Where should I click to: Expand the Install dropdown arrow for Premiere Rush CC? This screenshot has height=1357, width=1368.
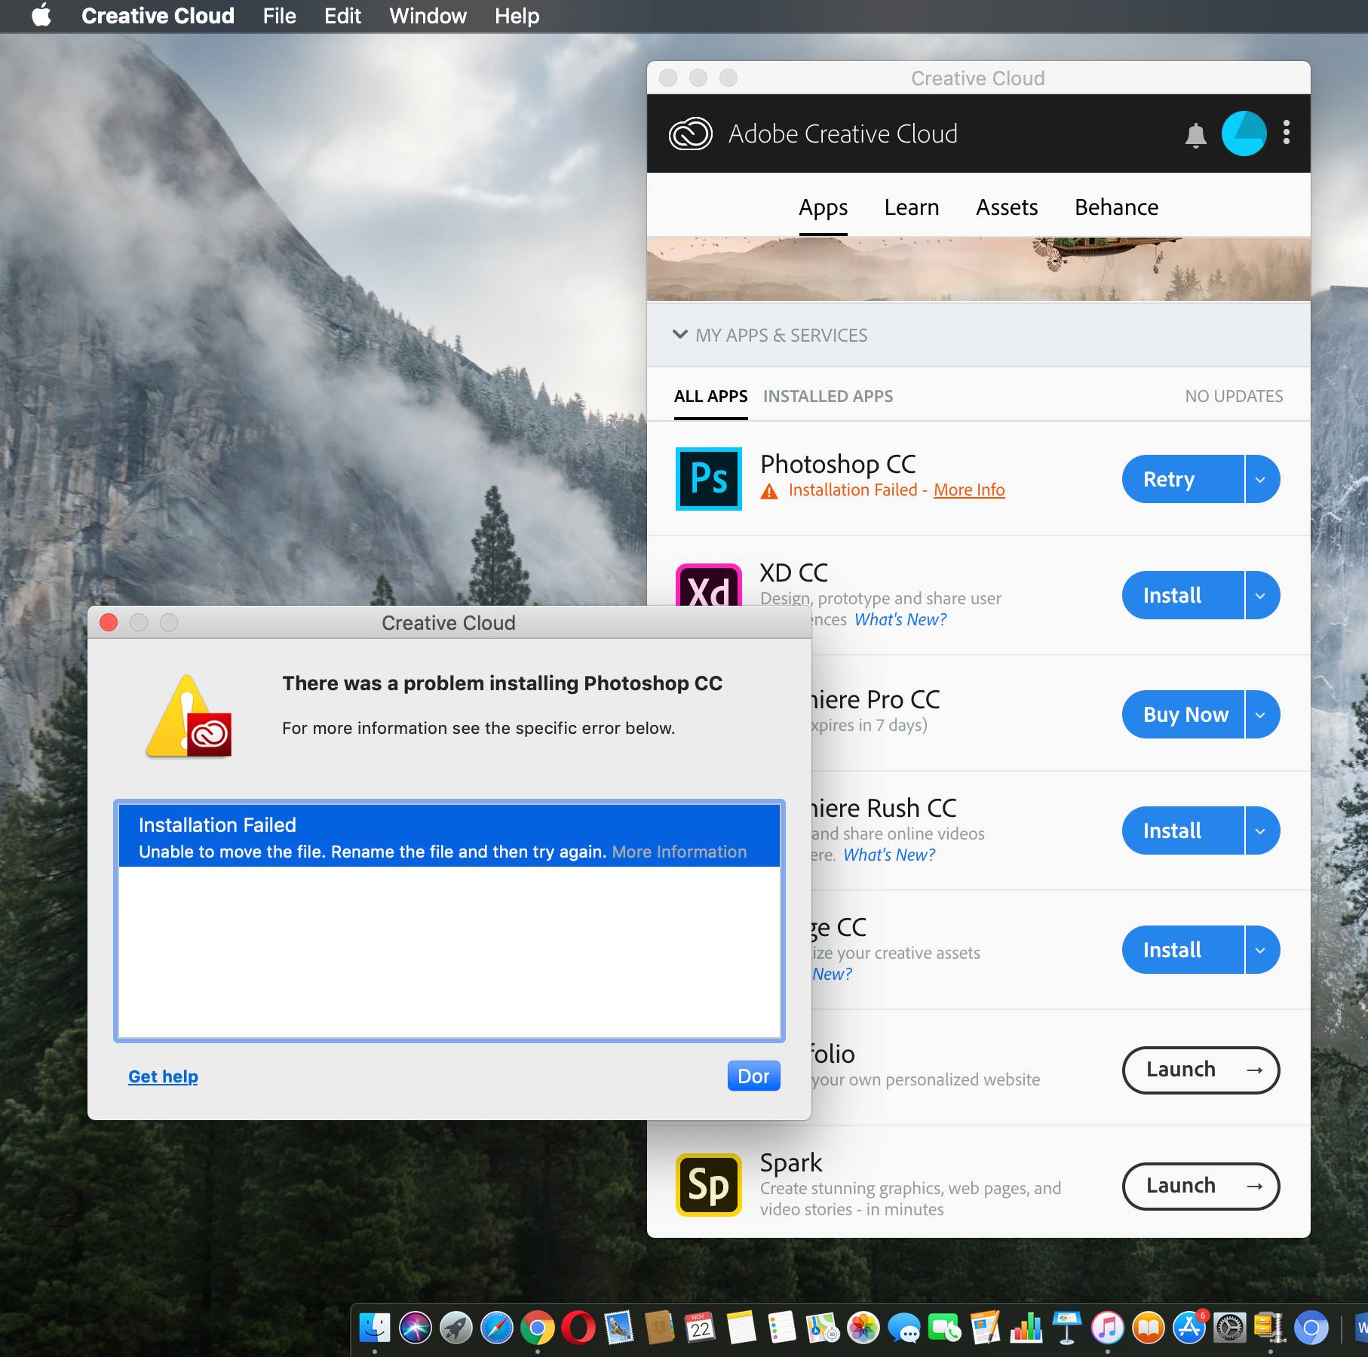(x=1262, y=830)
